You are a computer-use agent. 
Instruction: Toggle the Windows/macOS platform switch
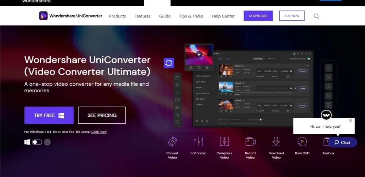pos(37,142)
